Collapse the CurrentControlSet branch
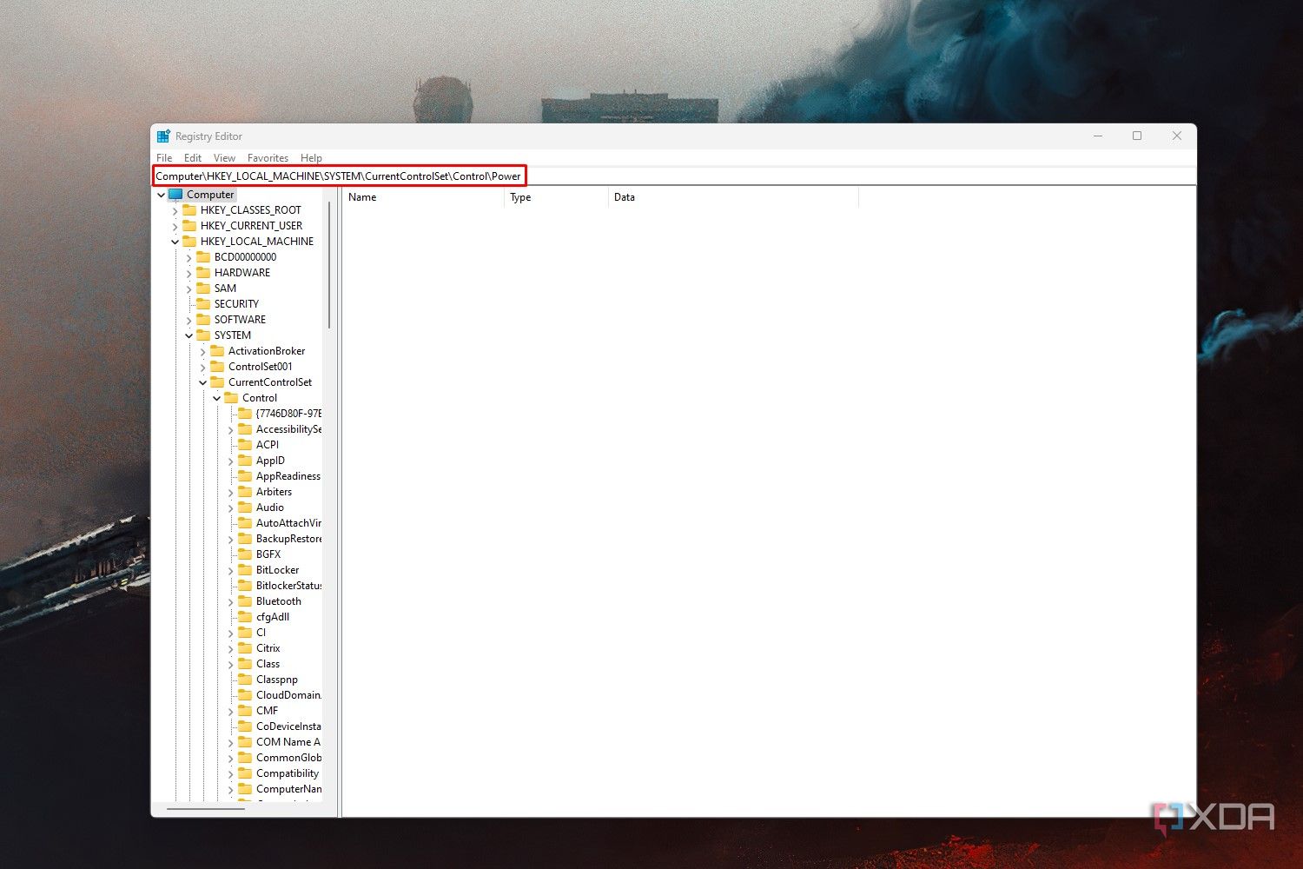The image size is (1303, 869). coord(202,381)
